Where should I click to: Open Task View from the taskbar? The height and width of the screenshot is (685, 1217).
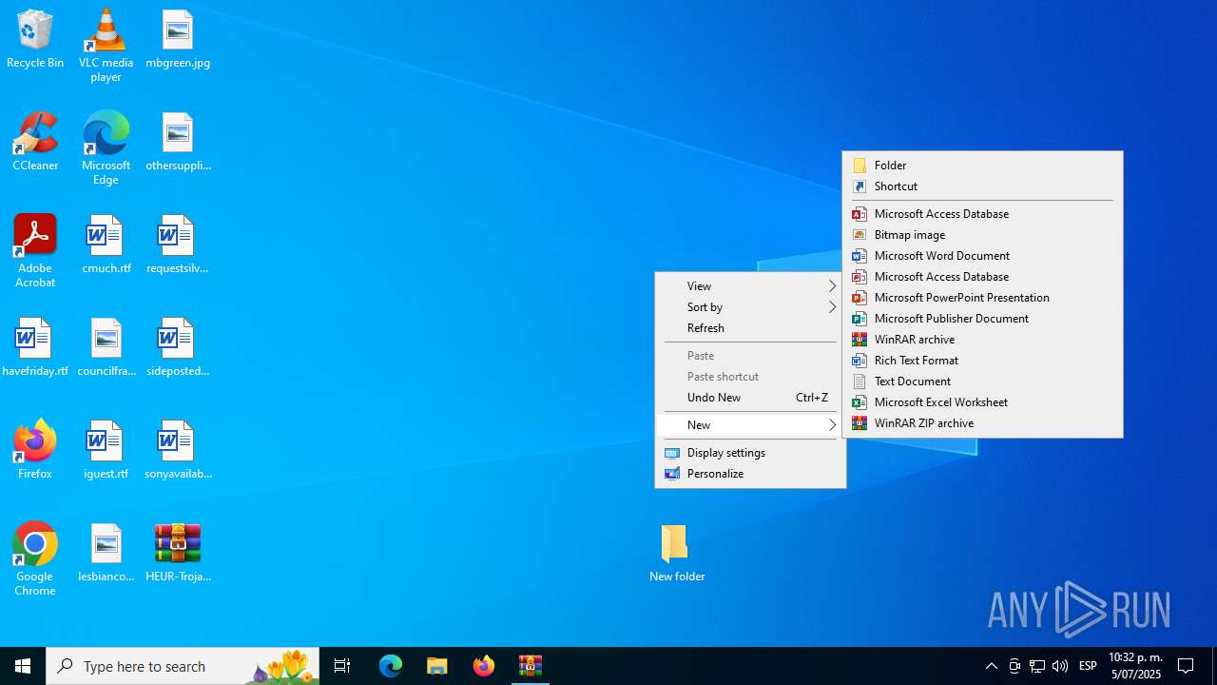342,666
